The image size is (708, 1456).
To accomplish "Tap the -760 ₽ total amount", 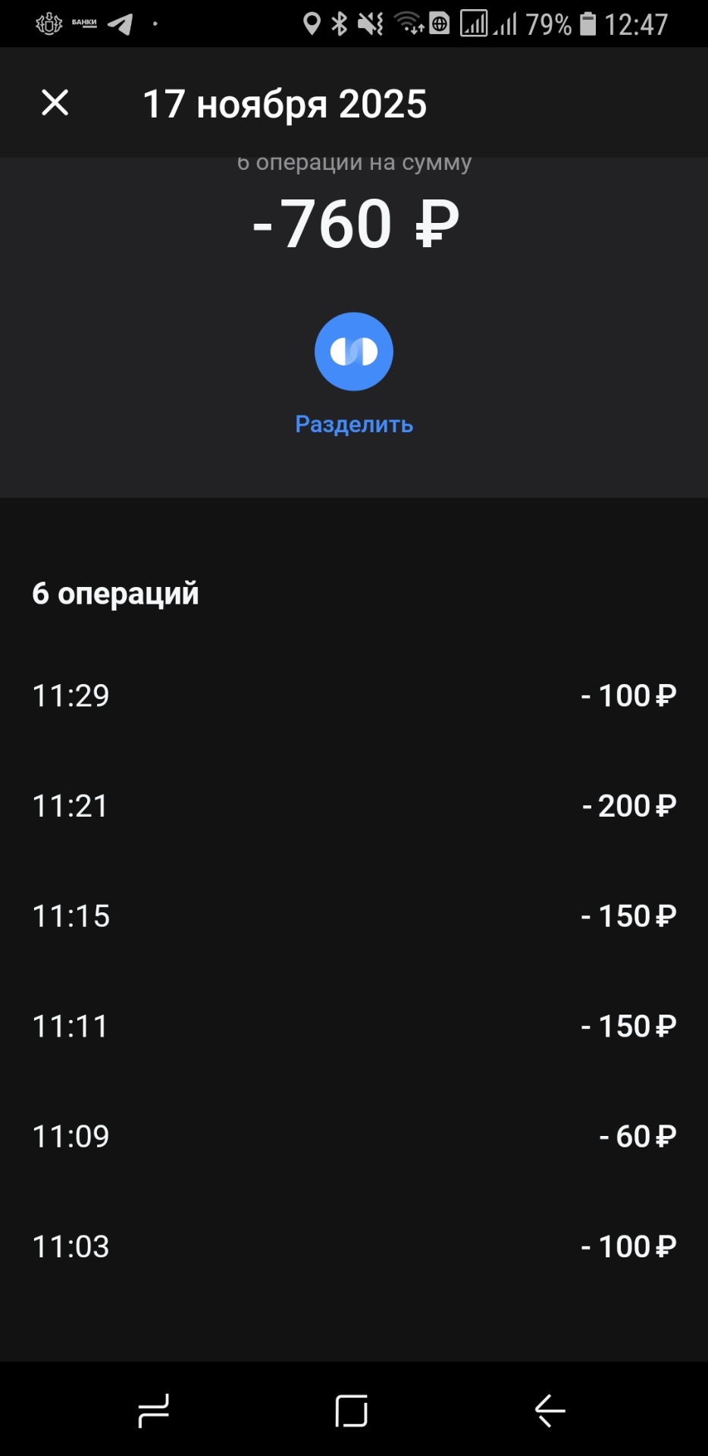I will point(355,224).
